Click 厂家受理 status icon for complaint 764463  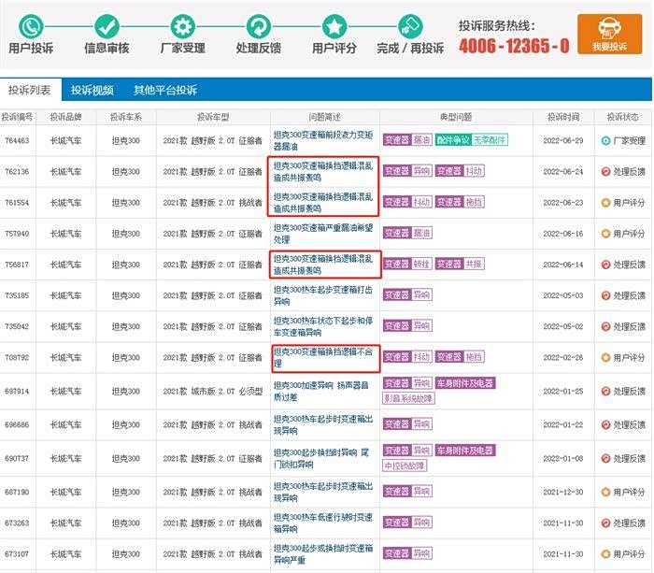point(605,140)
